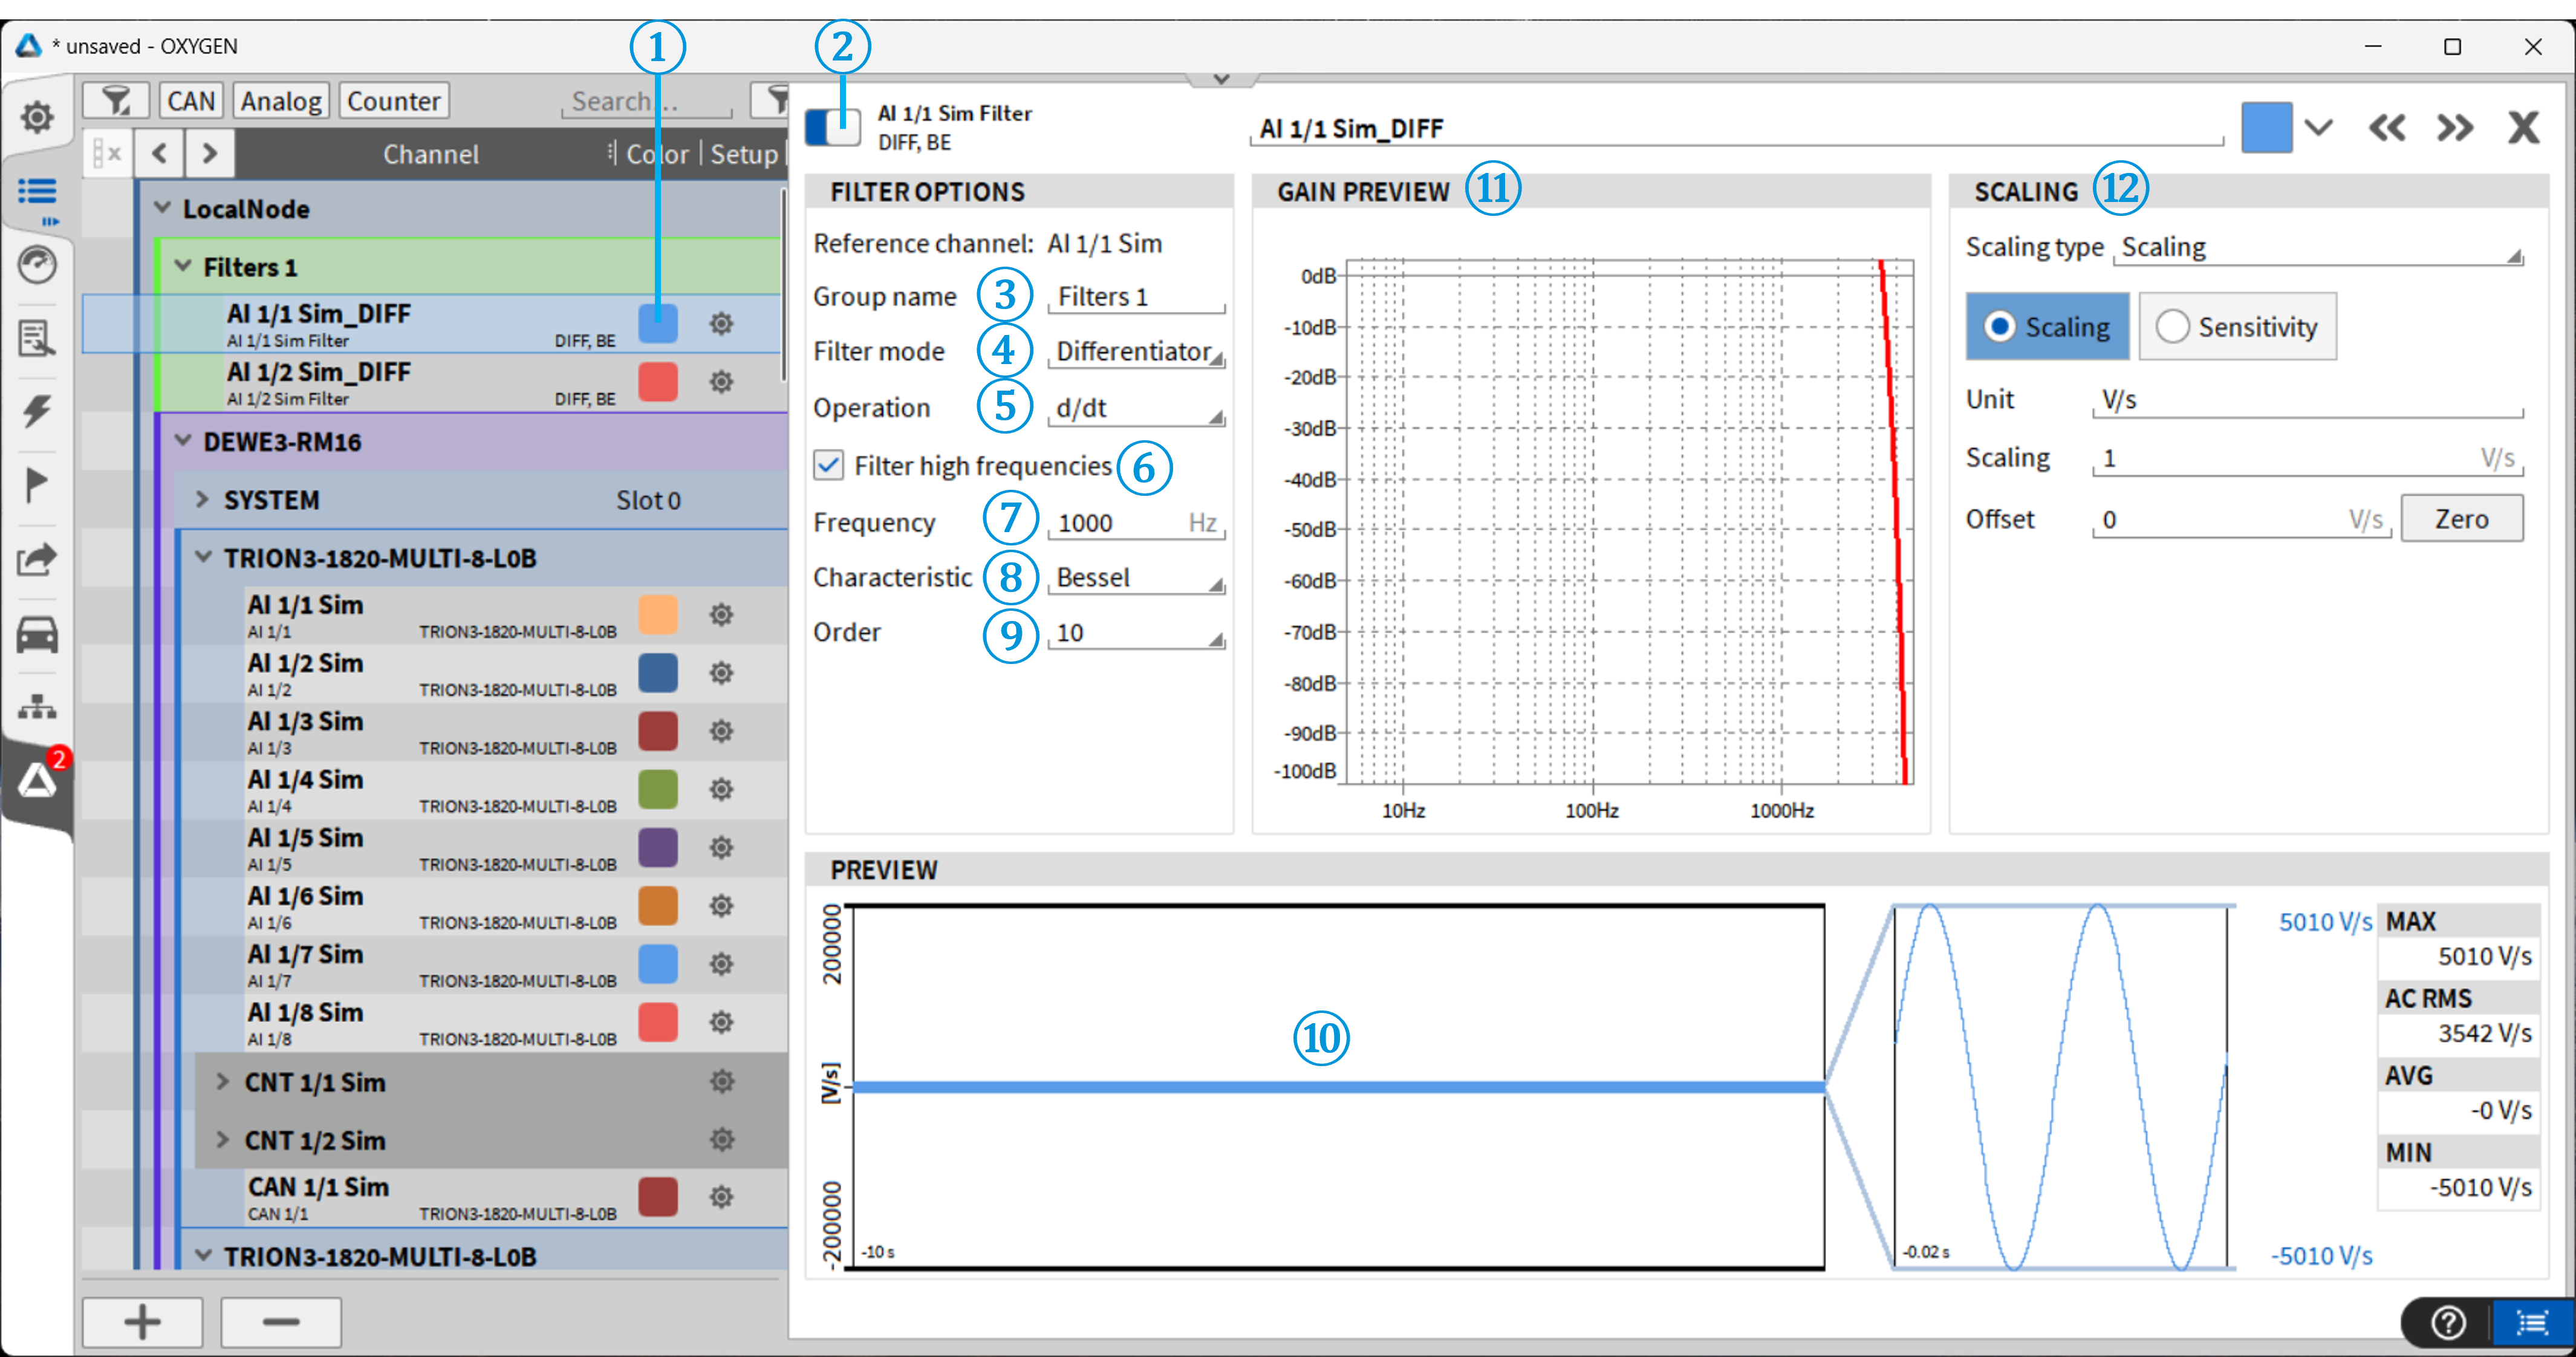Uncheck Filter high frequencies checkbox

click(828, 465)
